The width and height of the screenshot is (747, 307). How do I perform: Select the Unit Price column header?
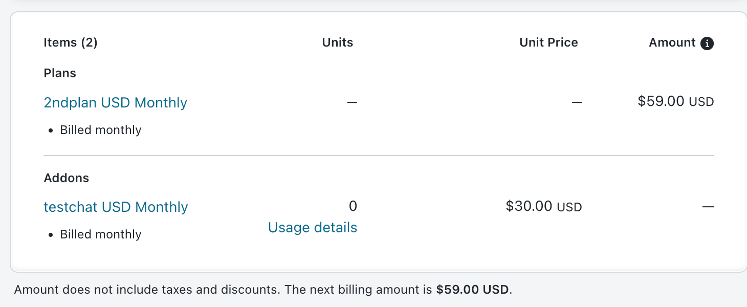point(548,42)
